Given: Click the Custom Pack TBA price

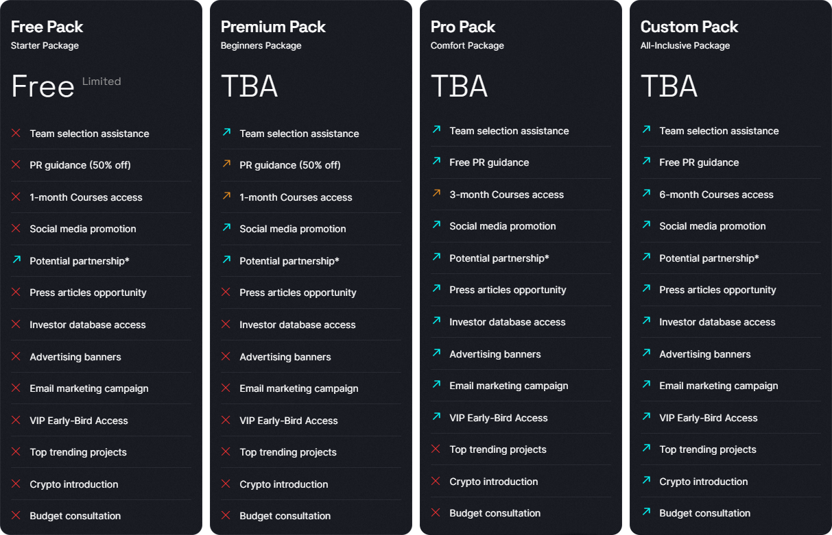Looking at the screenshot, I should coord(669,86).
